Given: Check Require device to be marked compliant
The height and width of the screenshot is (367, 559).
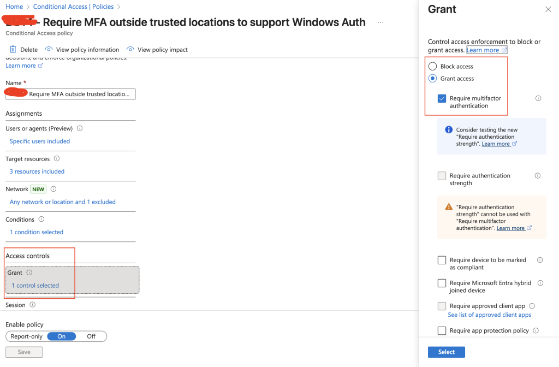Looking at the screenshot, I should tap(442, 261).
